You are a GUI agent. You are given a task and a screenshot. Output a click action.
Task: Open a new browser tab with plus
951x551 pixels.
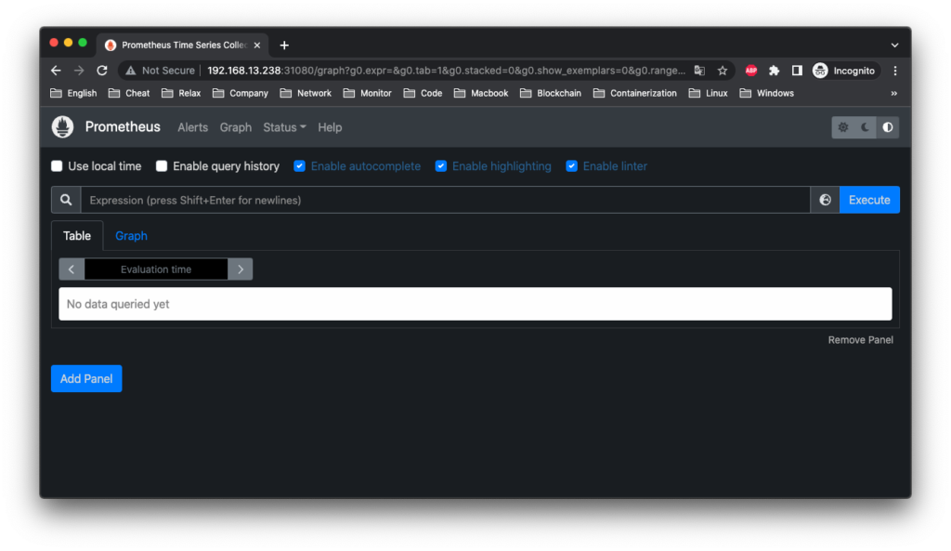click(x=284, y=45)
